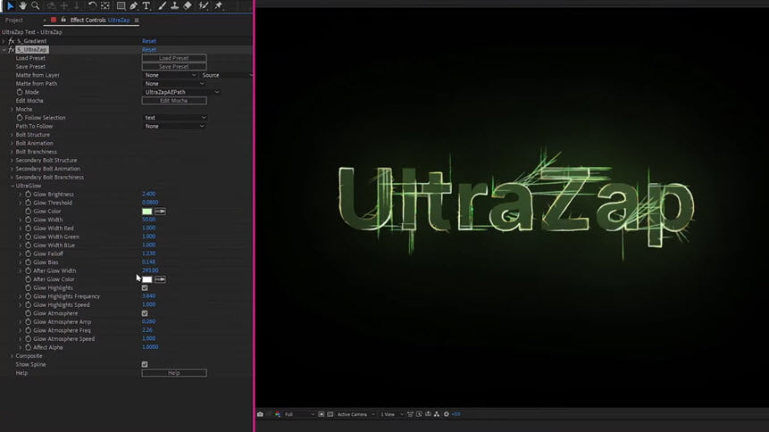This screenshot has width=769, height=432.
Task: Click the Save Preset button
Action: [x=174, y=67]
